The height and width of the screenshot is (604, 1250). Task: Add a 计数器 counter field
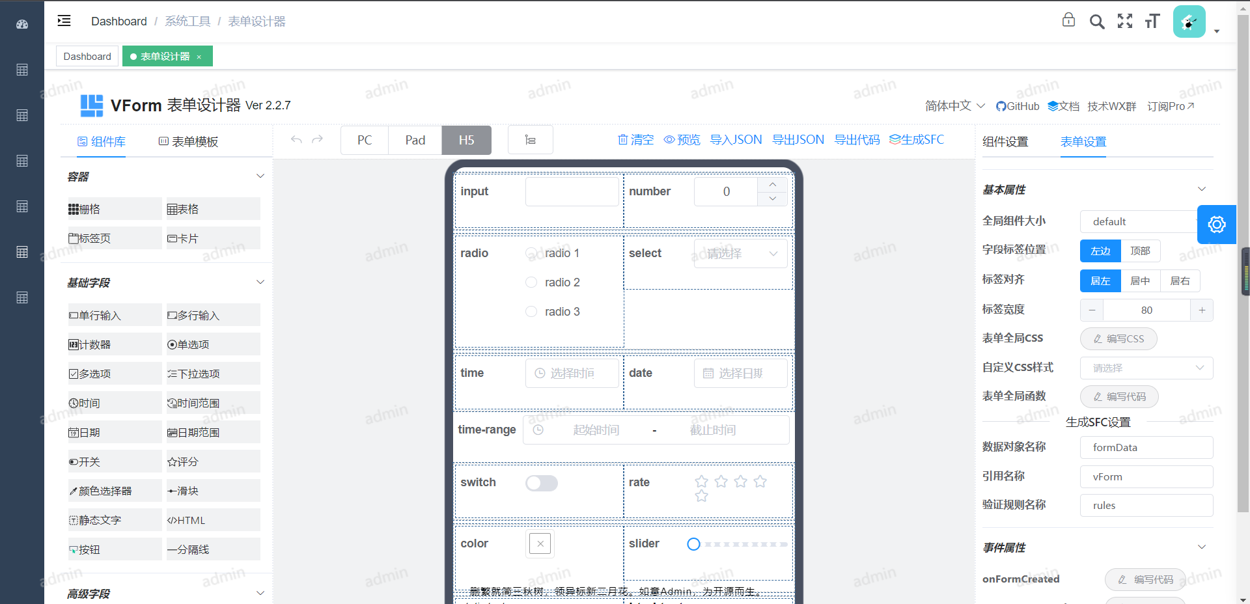click(x=115, y=344)
